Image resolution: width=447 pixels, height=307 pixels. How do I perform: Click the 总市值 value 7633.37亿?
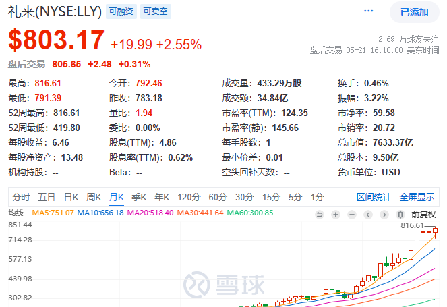tap(393, 142)
